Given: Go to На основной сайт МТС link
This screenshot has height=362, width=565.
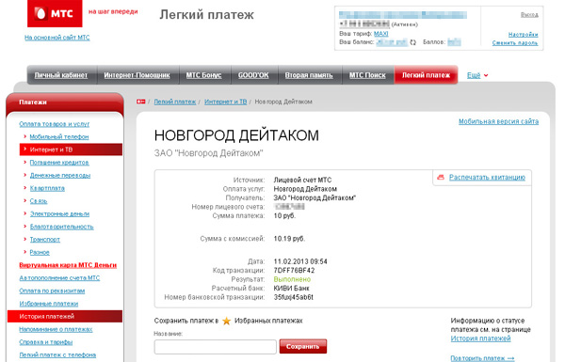Looking at the screenshot, I should pos(56,38).
